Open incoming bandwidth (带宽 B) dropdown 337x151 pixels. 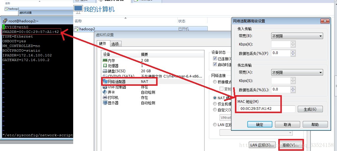coord(297,36)
